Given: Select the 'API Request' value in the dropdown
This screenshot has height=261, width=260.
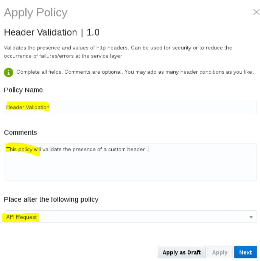Looking at the screenshot, I should point(22,217).
